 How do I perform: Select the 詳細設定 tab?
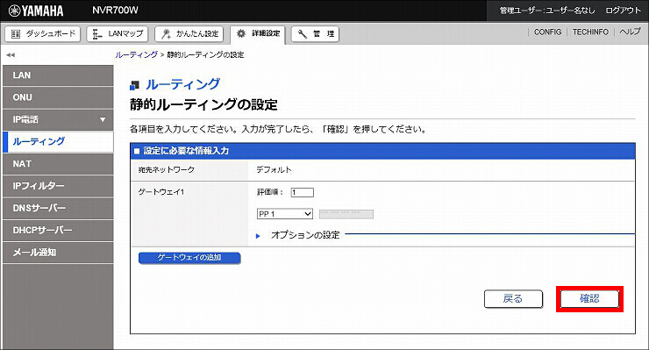click(x=258, y=33)
